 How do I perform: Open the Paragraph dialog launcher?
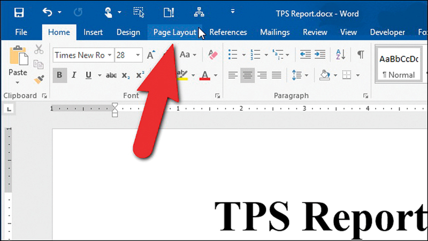click(366, 96)
